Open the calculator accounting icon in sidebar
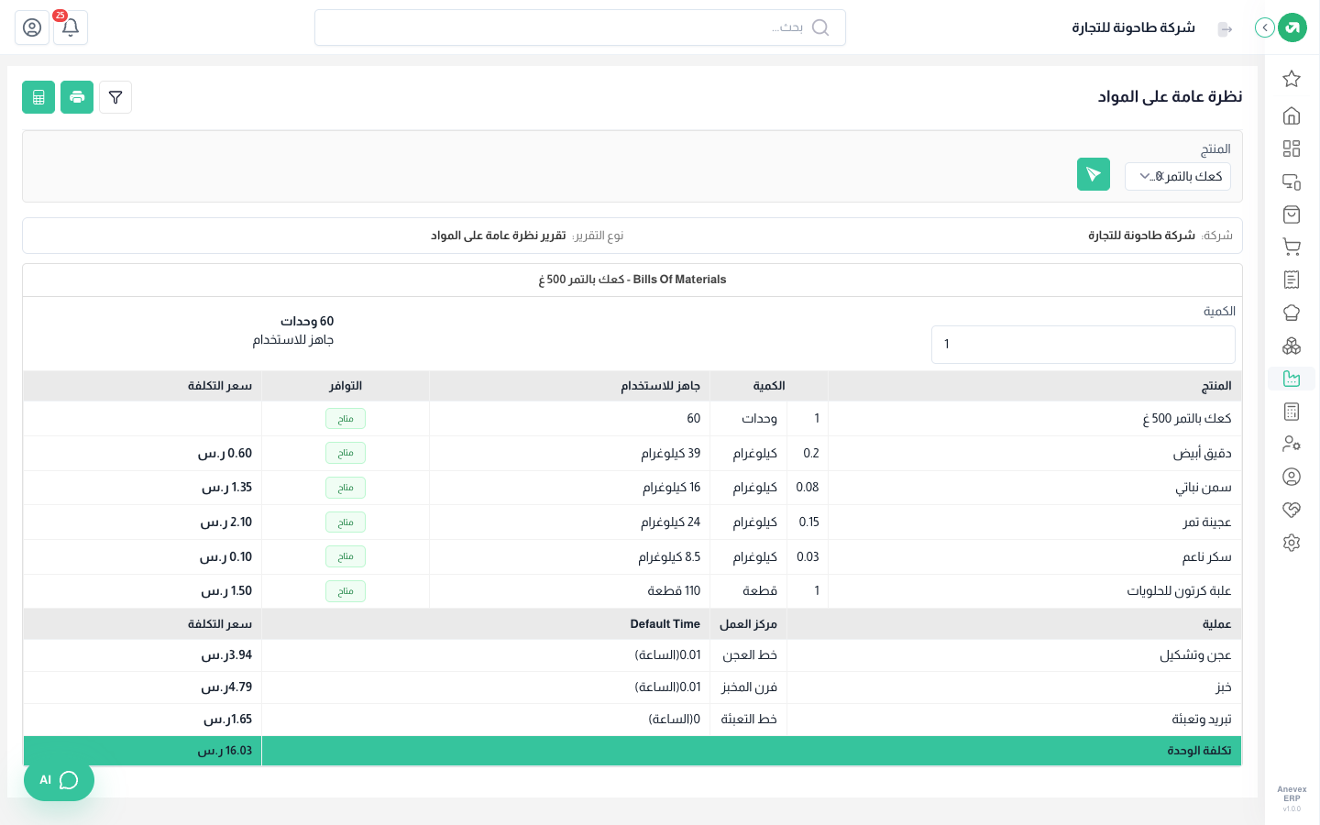This screenshot has height=825, width=1320. tap(1292, 412)
